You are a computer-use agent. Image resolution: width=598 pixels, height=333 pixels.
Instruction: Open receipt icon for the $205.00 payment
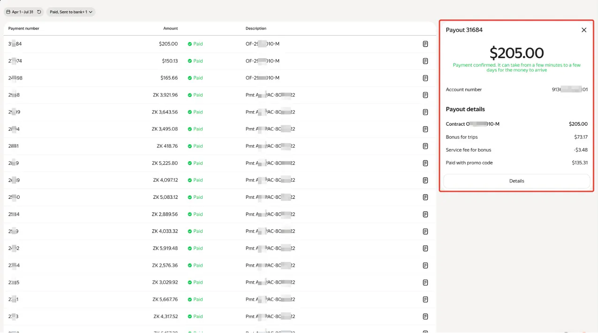pos(425,44)
